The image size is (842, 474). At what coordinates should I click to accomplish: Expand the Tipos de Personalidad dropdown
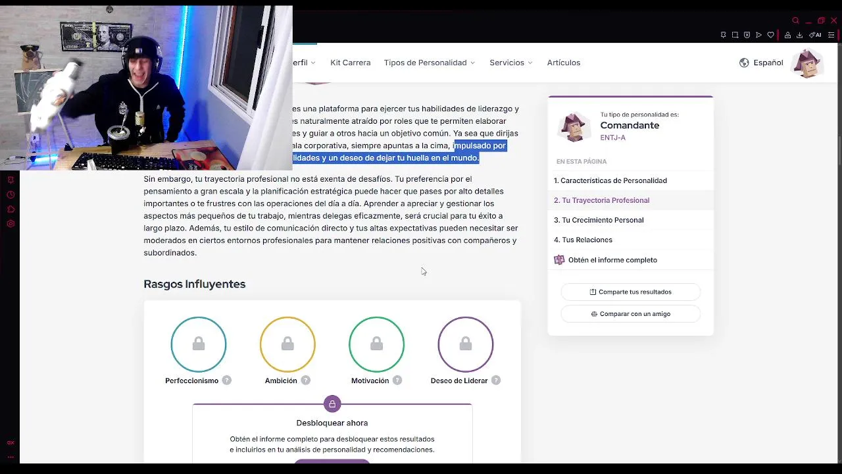[429, 63]
